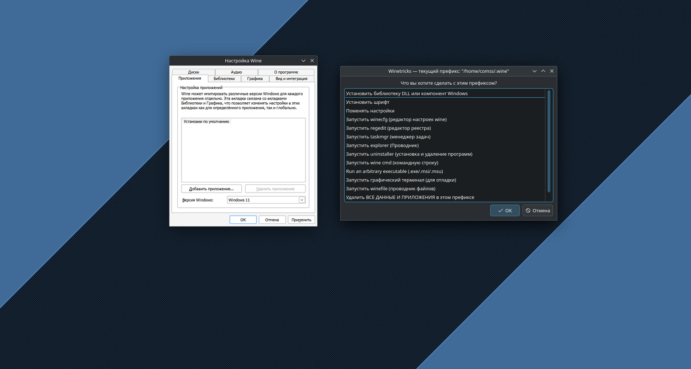The image size is (691, 369).
Task: Select Run an arbitrary executable option
Action: point(445,171)
